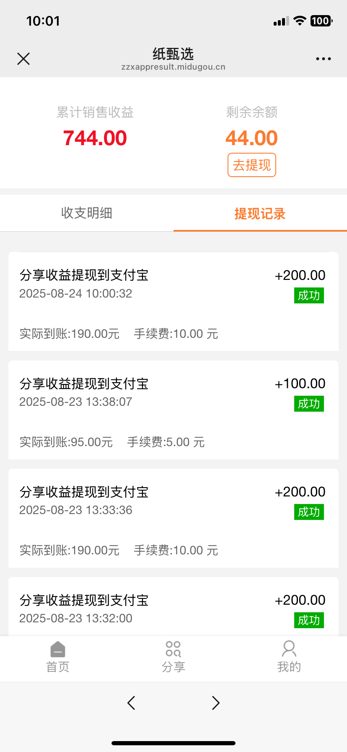
Task: Navigate forward with the right chevron
Action: tap(215, 702)
